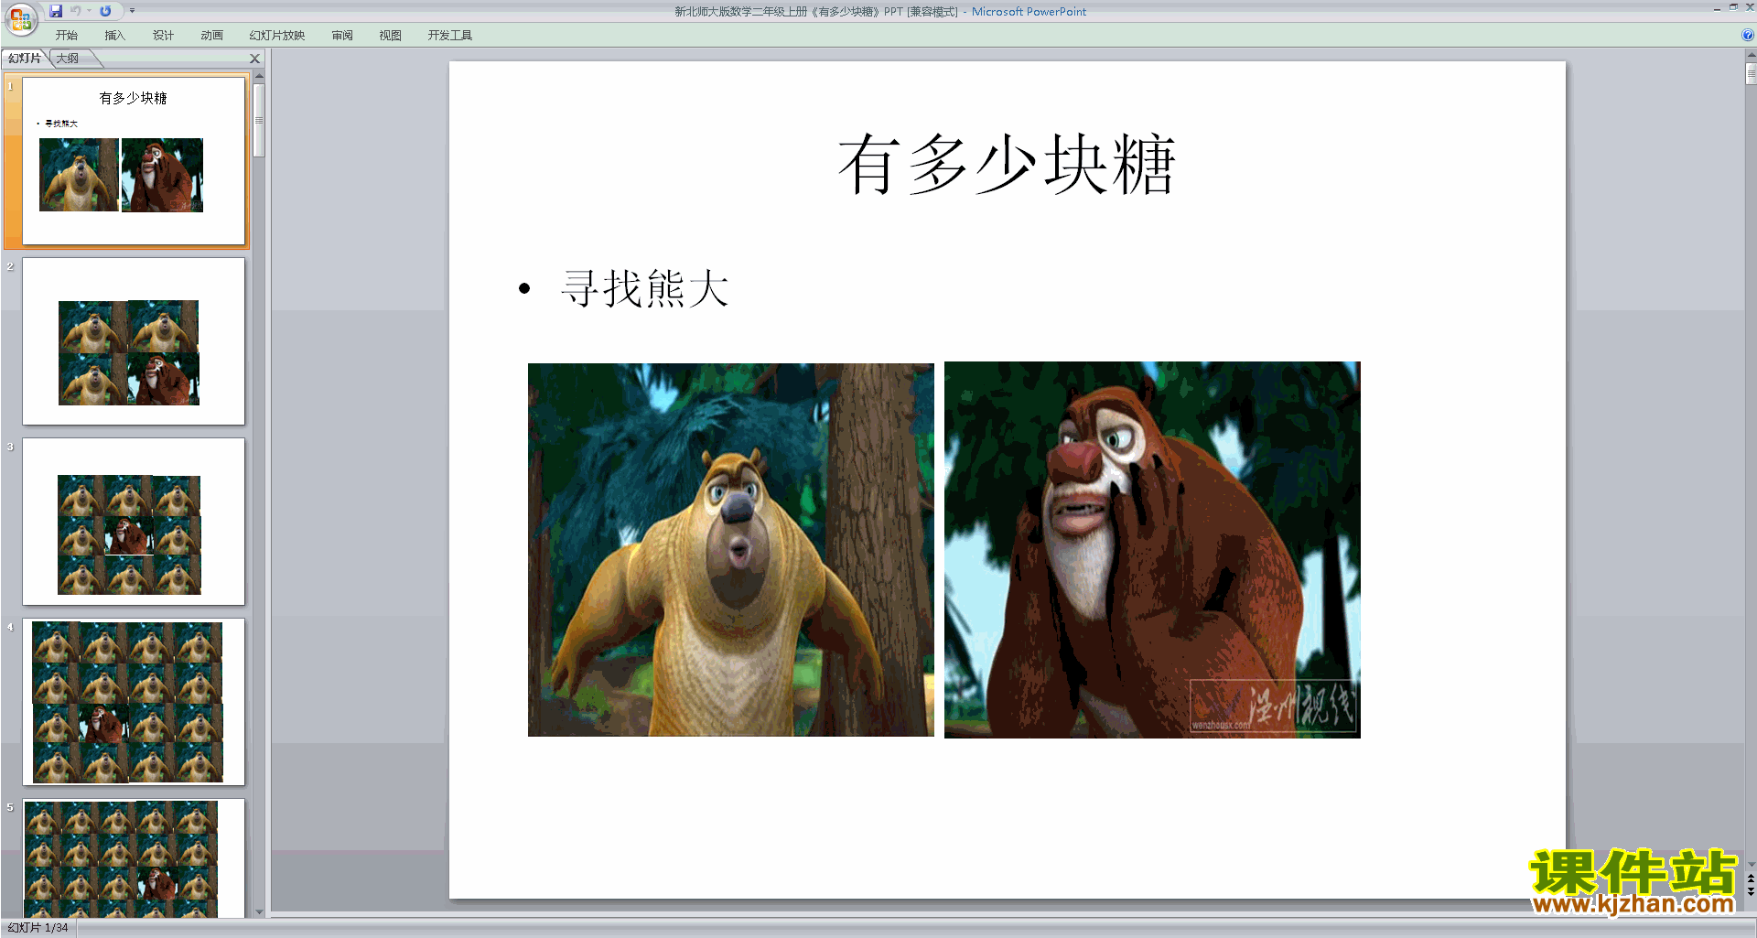Click the Save floppy disk icon

pyautogui.click(x=56, y=11)
